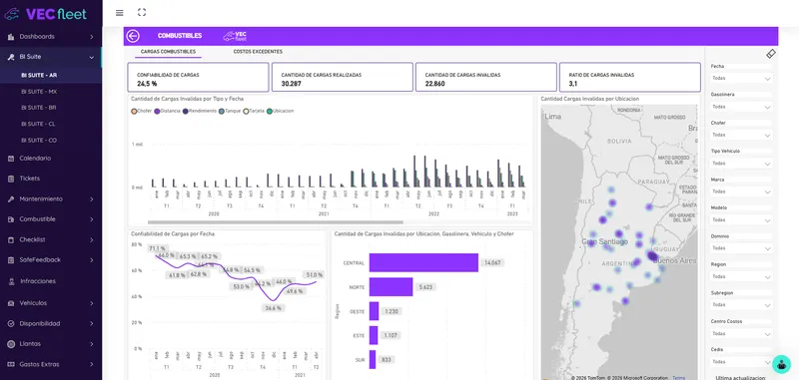The height and width of the screenshot is (380, 799).
Task: Click the Llantas tire icon
Action: pos(11,344)
